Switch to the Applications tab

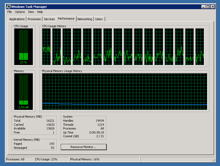(17, 19)
